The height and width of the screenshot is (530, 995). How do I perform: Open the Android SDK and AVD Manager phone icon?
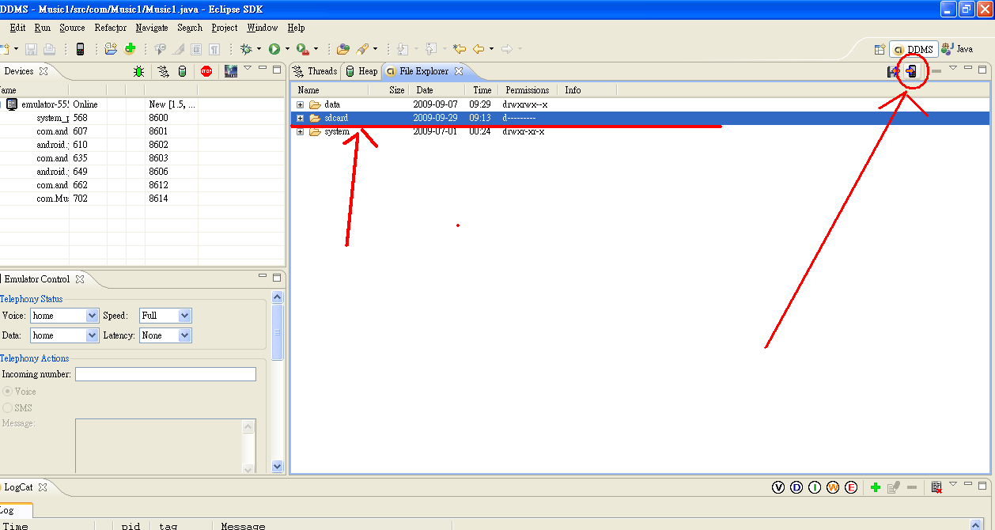80,49
